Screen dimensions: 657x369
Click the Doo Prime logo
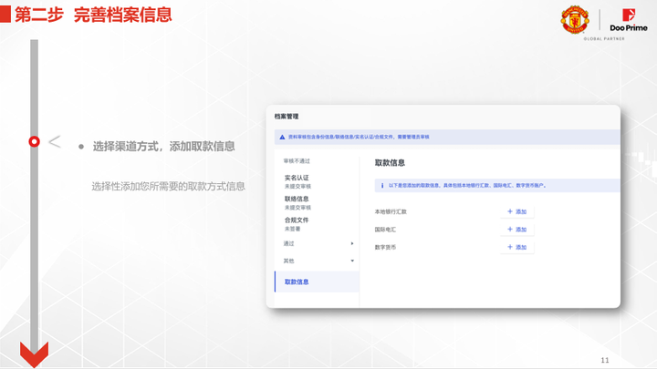click(x=629, y=20)
